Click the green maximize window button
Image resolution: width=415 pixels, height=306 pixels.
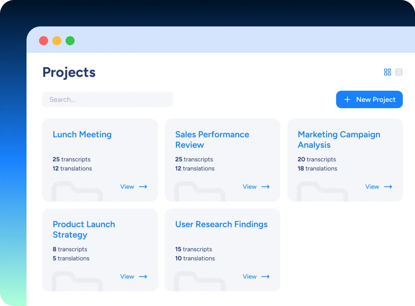coord(70,41)
